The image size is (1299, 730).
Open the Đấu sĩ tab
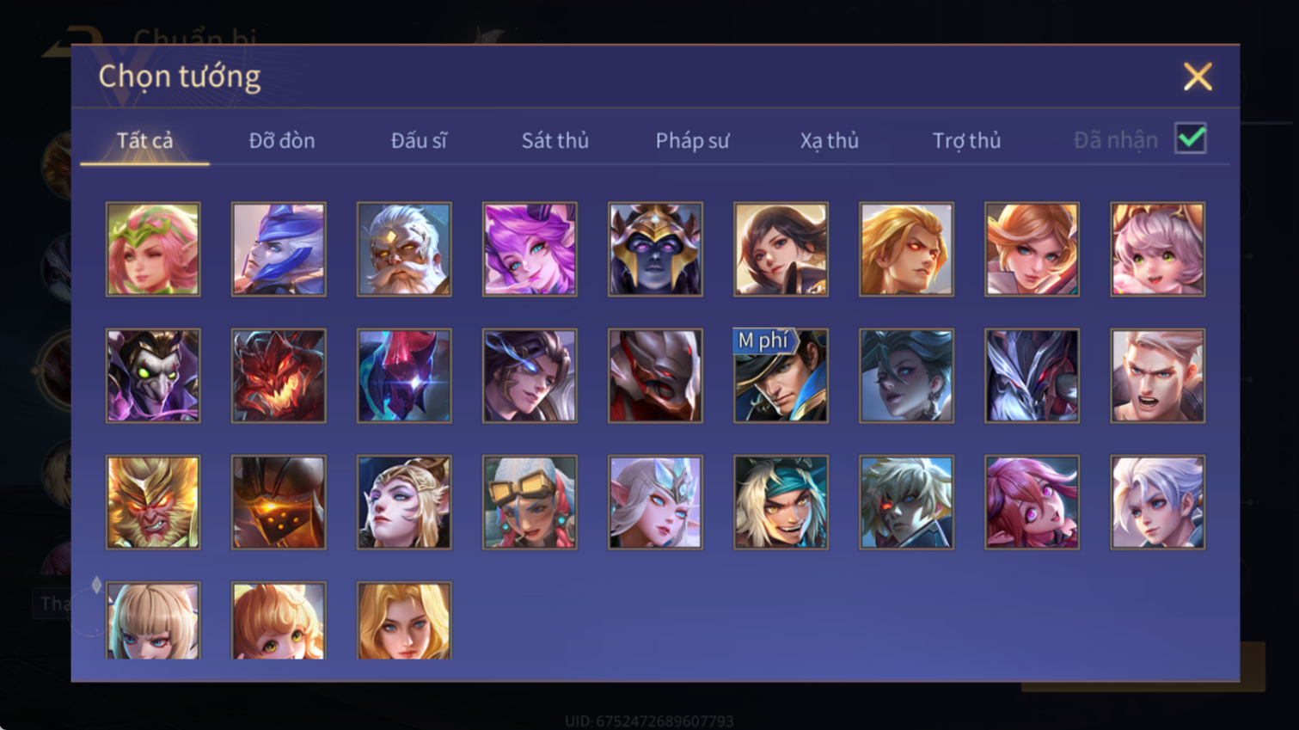[419, 140]
